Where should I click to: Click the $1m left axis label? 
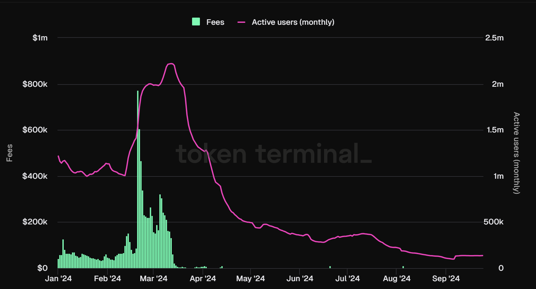click(x=40, y=38)
